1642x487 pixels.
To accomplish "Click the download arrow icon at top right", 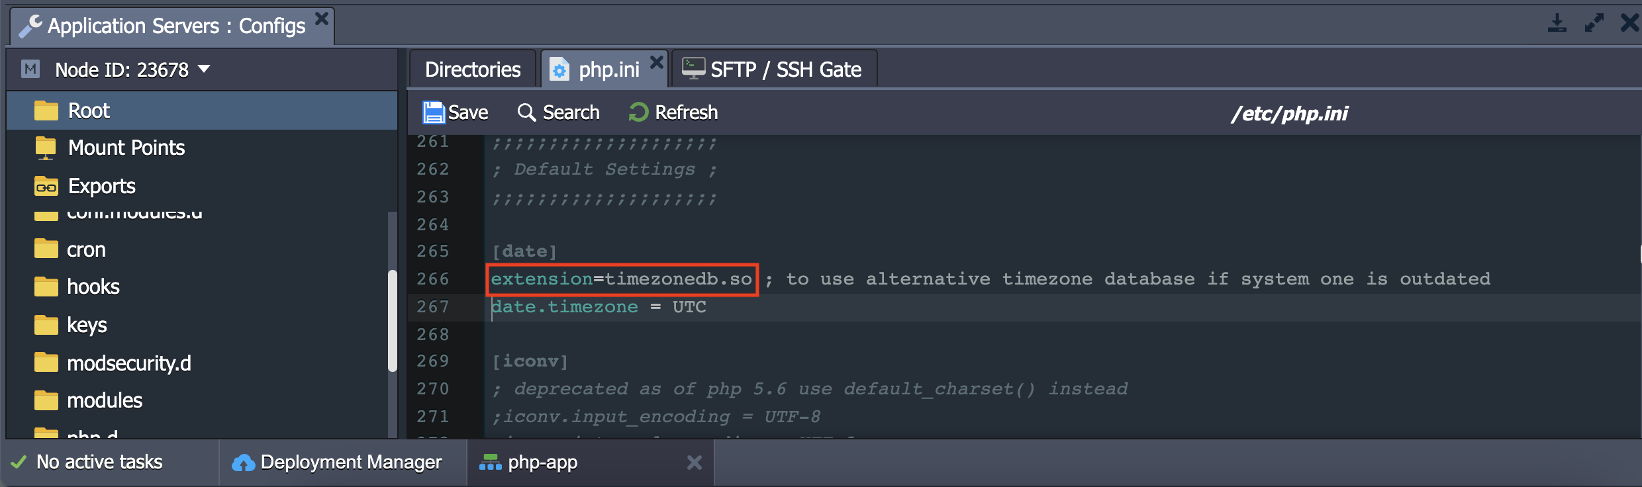I will (1557, 22).
